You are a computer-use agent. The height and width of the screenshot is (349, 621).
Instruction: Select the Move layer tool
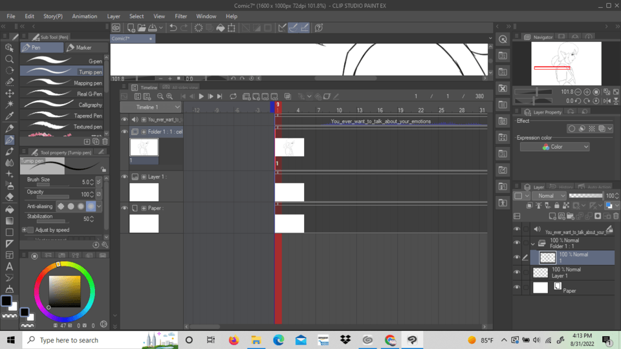pos(9,93)
